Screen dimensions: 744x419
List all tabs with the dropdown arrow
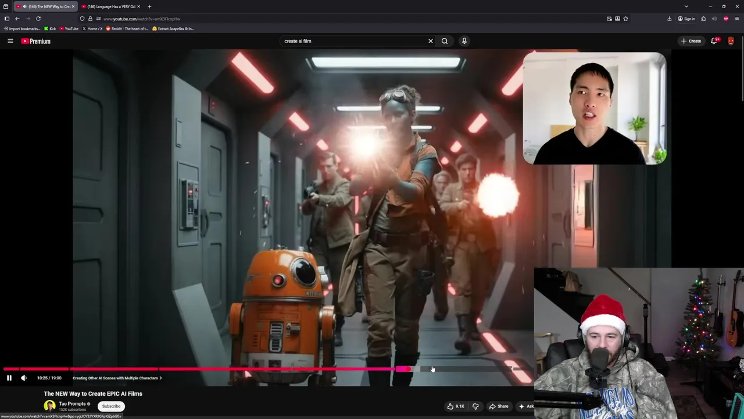pos(686,6)
